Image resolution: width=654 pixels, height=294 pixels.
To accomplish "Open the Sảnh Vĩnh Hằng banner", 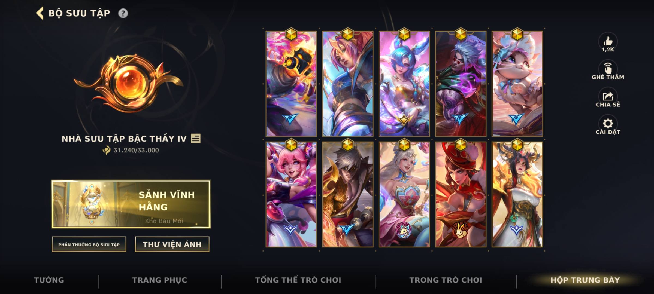I will pos(131,204).
